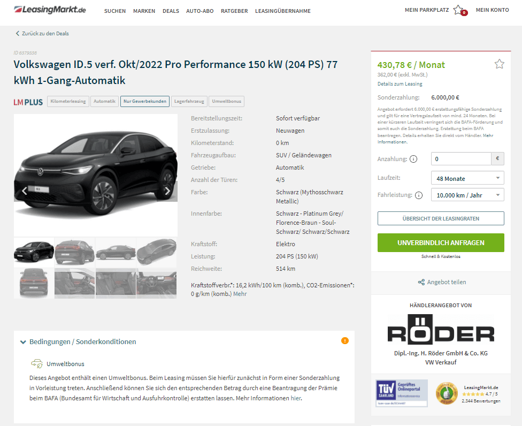This screenshot has height=426, width=522.
Task: Select the Kilometerleasing tag
Action: tap(68, 101)
